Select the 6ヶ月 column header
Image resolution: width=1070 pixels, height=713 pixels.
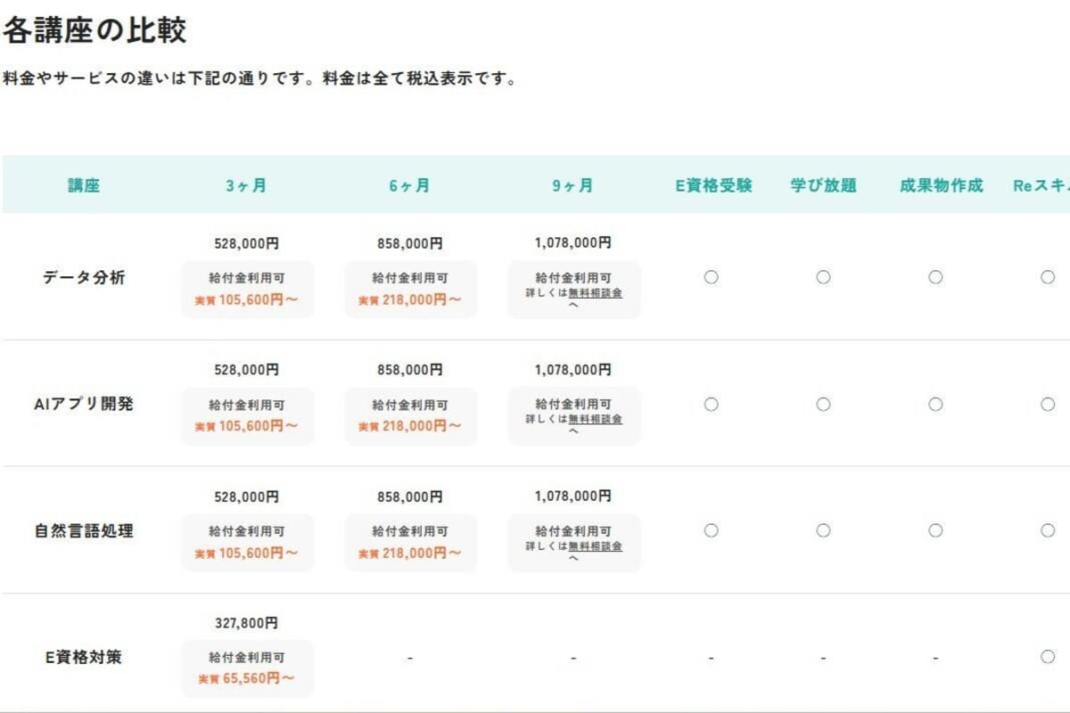(409, 185)
